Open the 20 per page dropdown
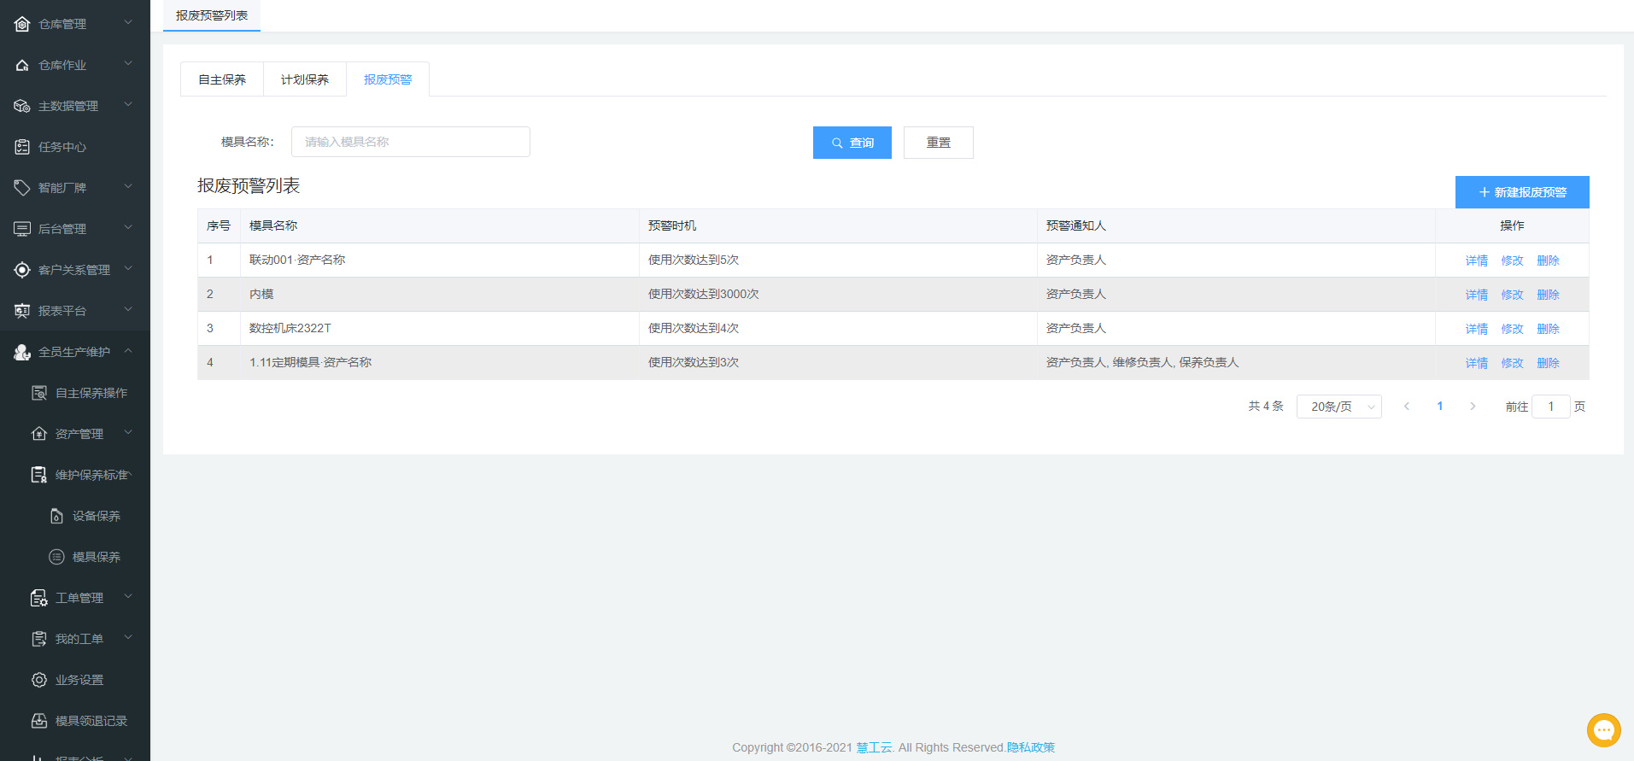 coord(1338,407)
